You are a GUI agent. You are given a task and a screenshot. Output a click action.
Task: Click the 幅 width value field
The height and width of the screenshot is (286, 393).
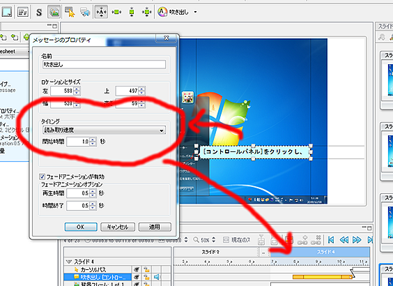click(62, 103)
